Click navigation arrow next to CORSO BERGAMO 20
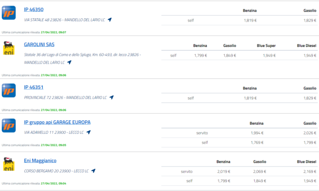The height and width of the screenshot is (191, 319). pyautogui.click(x=93, y=171)
